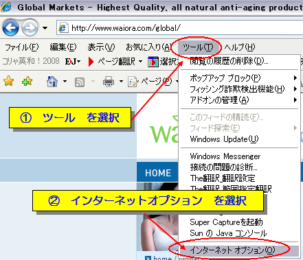Expand the Print button dropdown arrow

pos(121,81)
